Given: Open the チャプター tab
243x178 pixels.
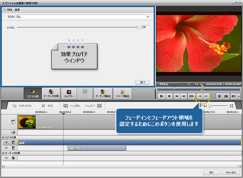Looking at the screenshot, I should tap(68, 93).
